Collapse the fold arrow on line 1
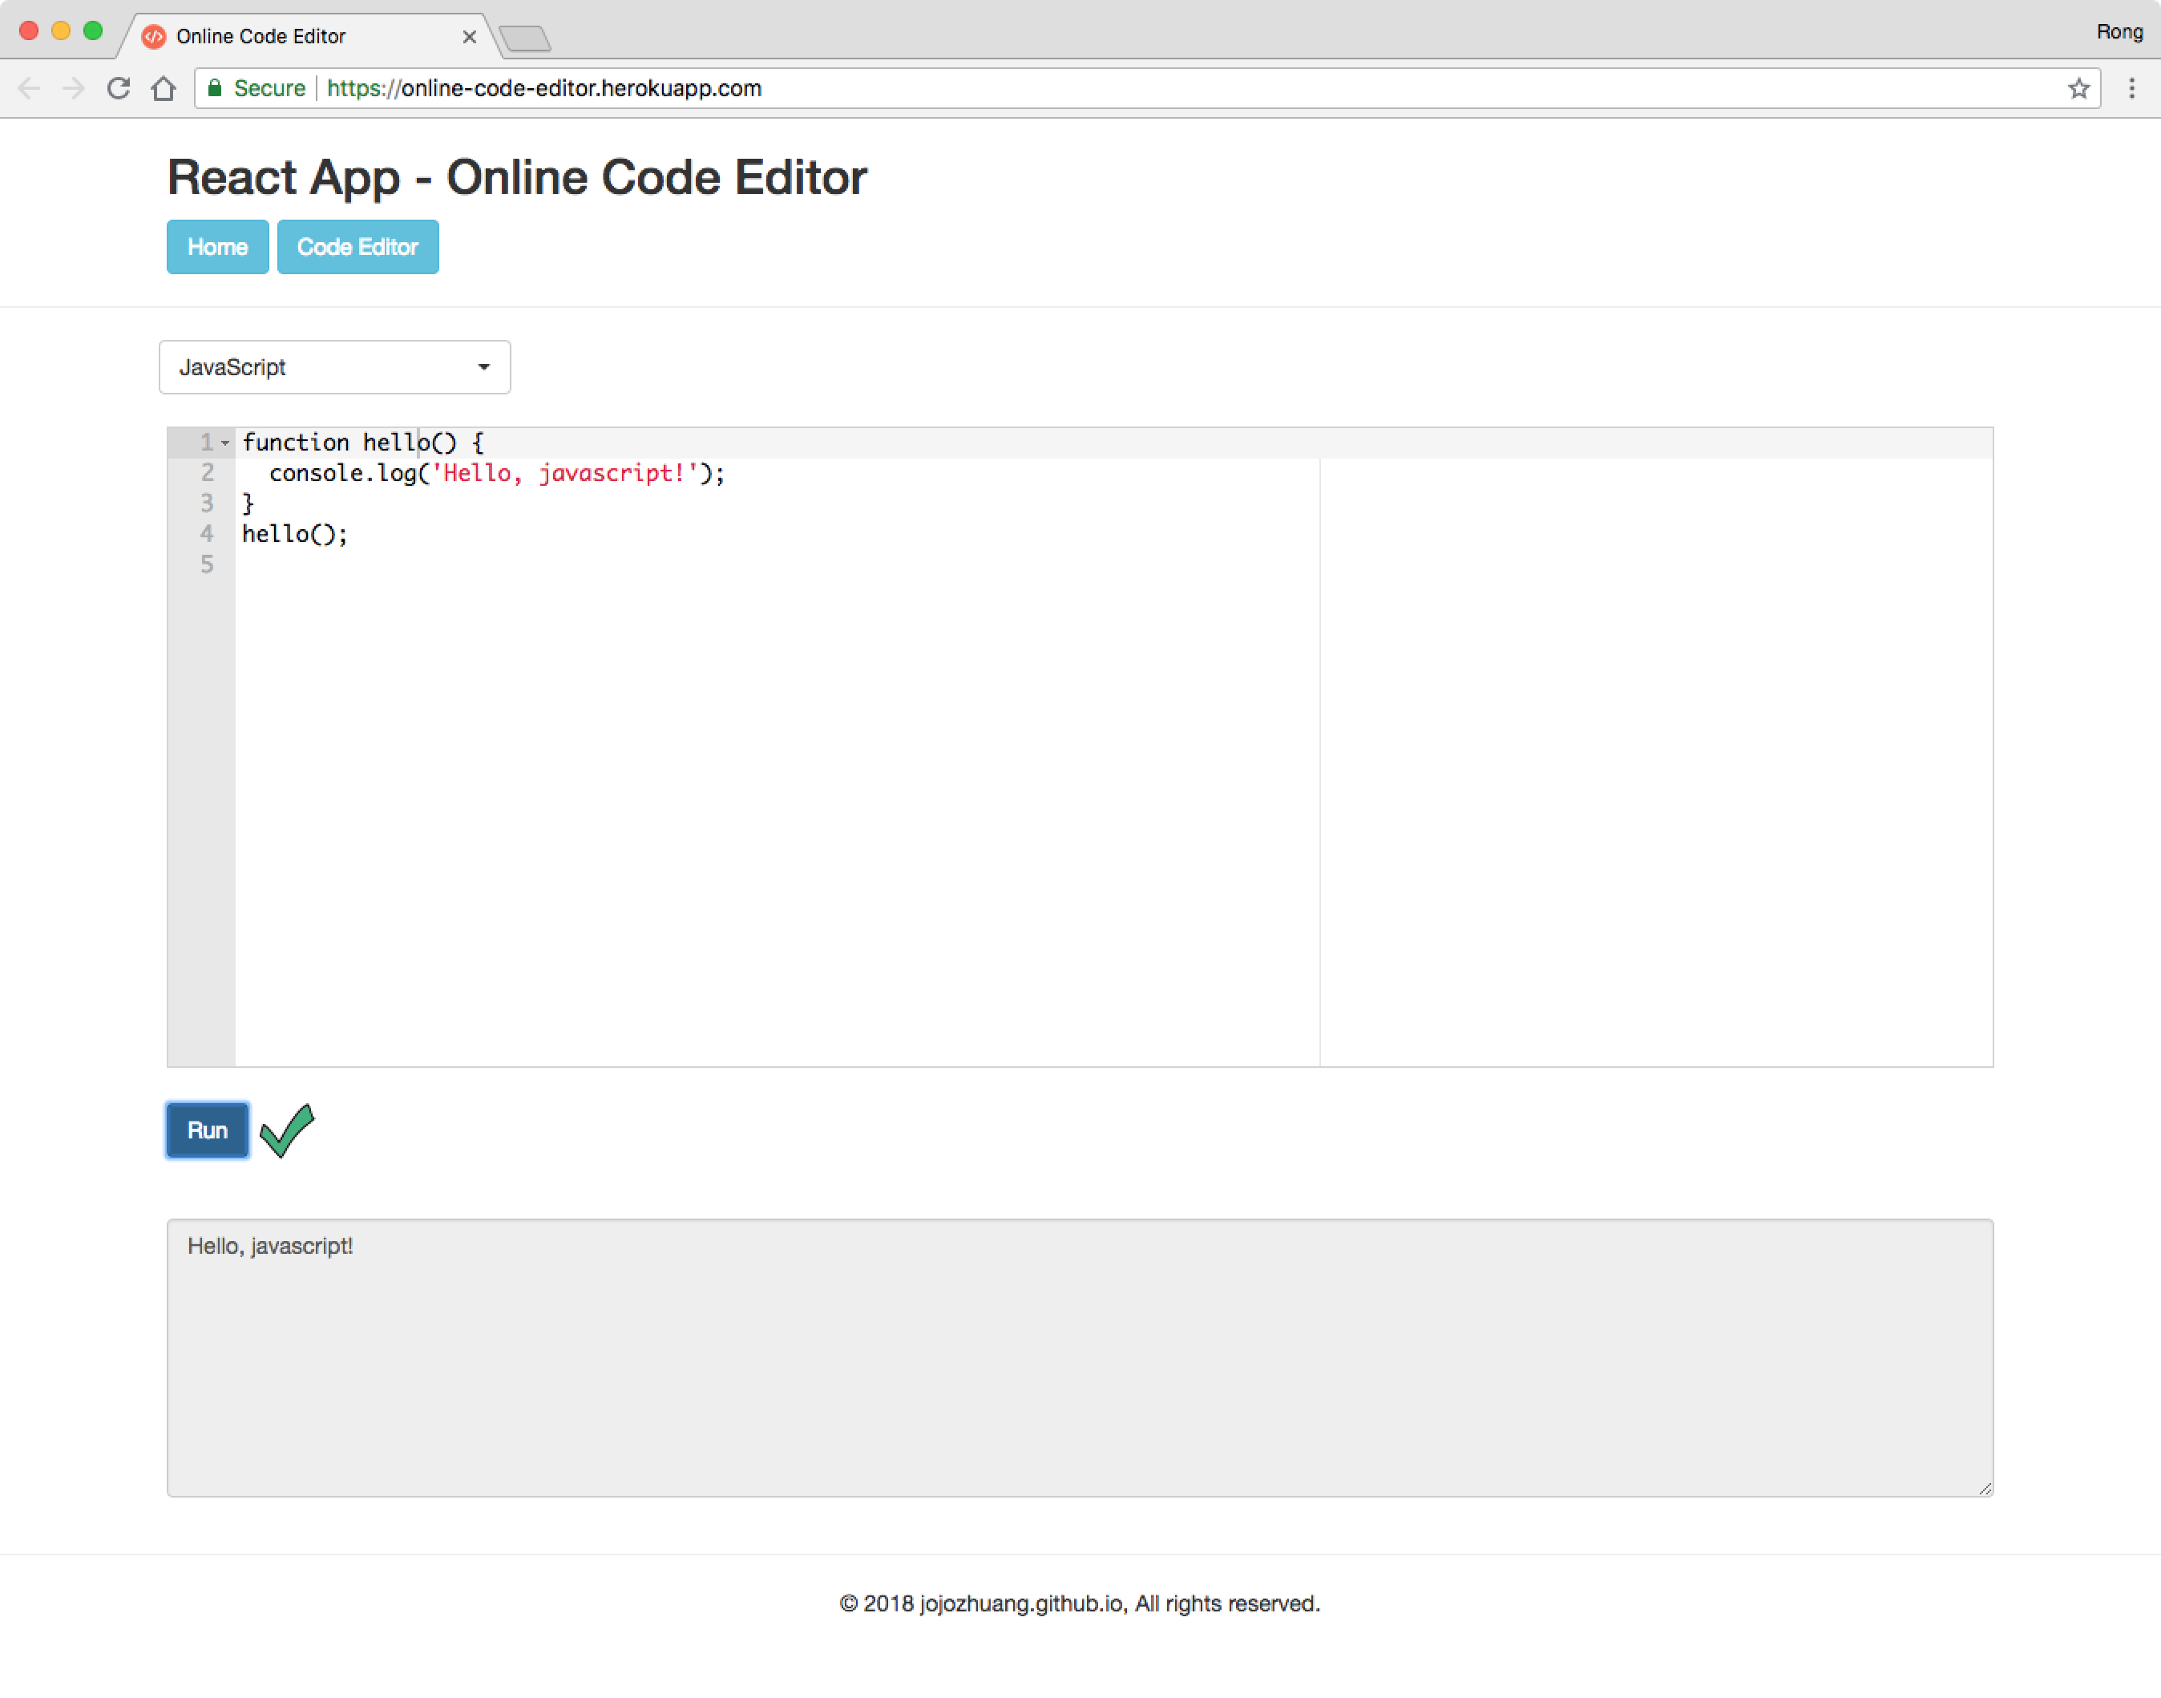The width and height of the screenshot is (2161, 1698). [226, 443]
